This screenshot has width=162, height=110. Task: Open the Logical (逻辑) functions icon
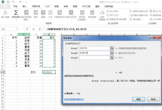click(x=43, y=13)
